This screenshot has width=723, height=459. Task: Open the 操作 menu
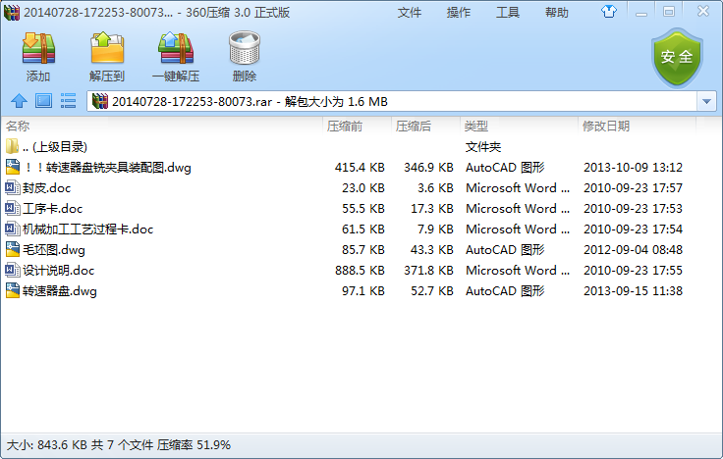(459, 13)
